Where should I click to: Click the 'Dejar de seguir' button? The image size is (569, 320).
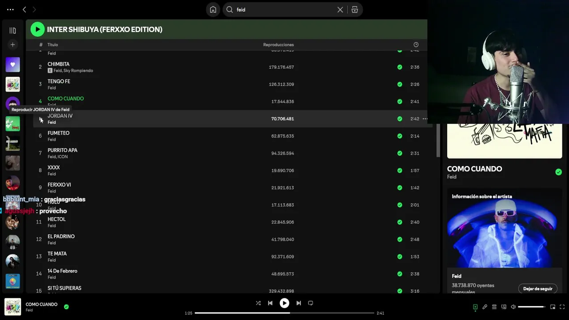(x=537, y=289)
